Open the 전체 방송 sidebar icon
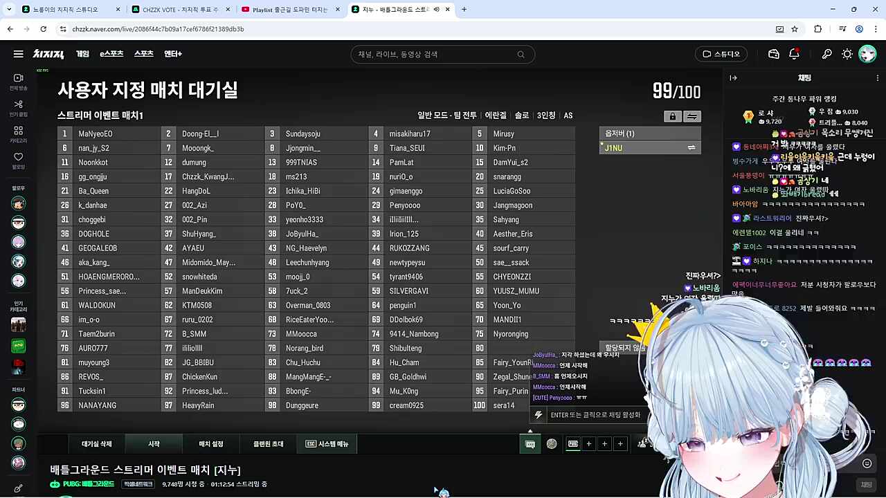 tap(19, 82)
